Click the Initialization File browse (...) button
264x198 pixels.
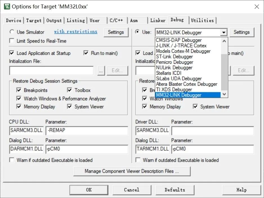click(x=101, y=70)
